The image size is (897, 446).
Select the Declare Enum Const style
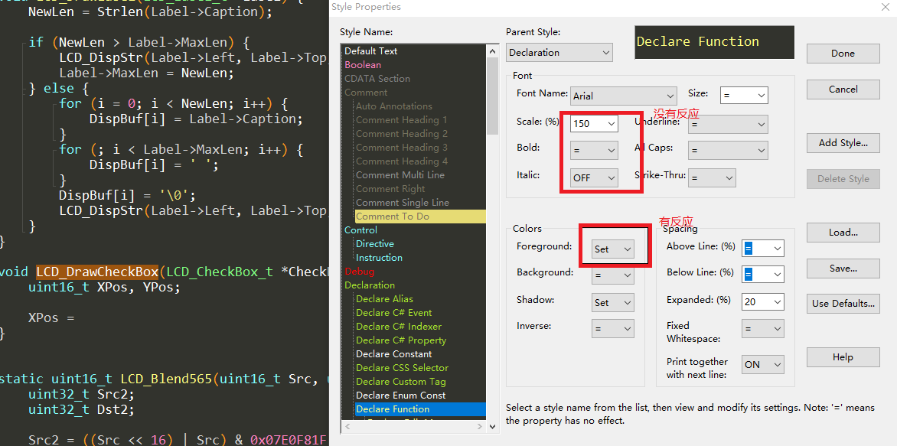(x=400, y=395)
